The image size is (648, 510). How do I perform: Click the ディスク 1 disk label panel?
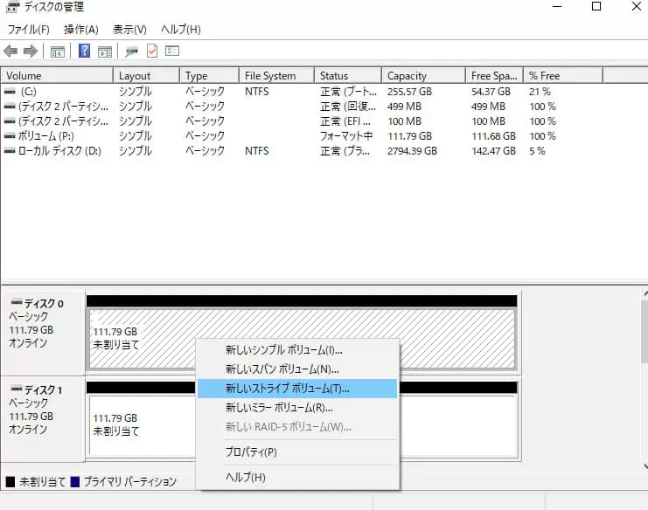pos(43,420)
